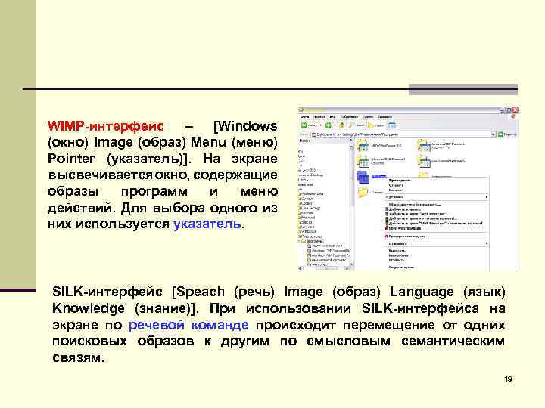Screen dimensions: 545x408
Task: Click the Views toolbar icon
Action: point(392,125)
